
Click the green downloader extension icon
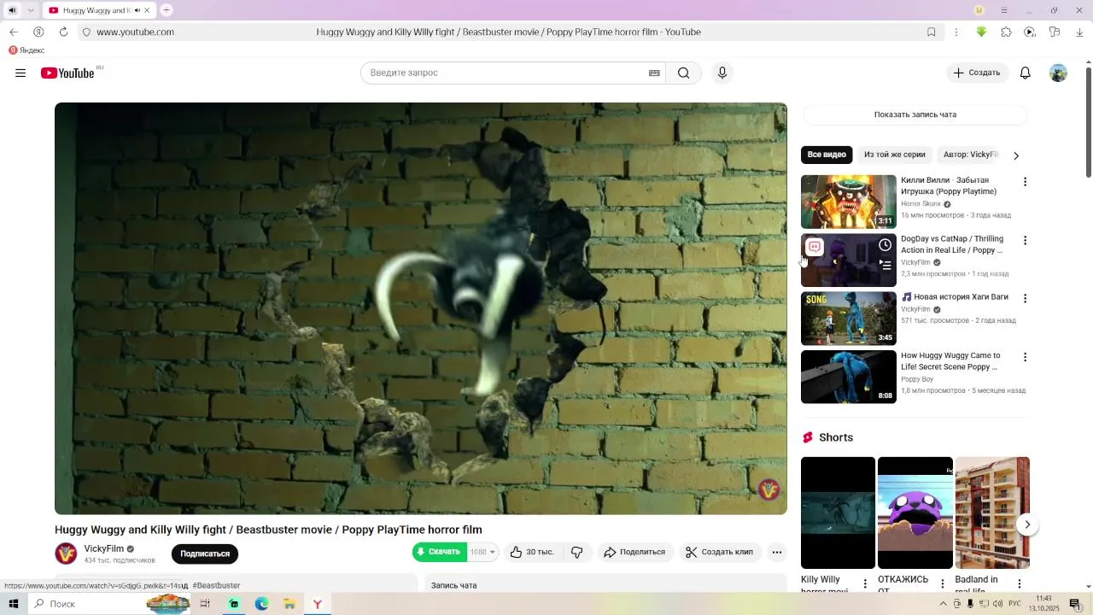(981, 32)
